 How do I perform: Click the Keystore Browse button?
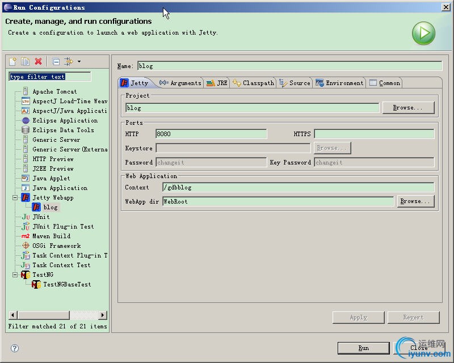pyautogui.click(x=333, y=148)
